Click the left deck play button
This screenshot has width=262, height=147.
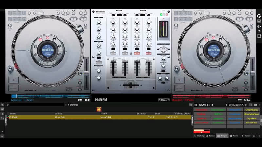click(13, 88)
